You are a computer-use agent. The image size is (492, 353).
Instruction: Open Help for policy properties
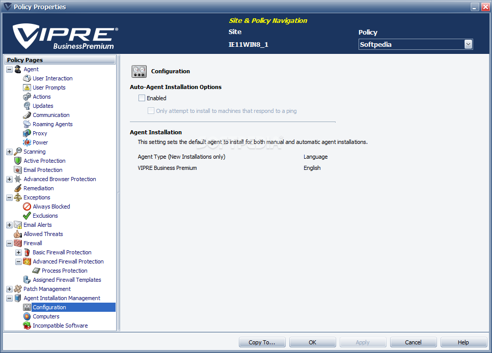[463, 342]
